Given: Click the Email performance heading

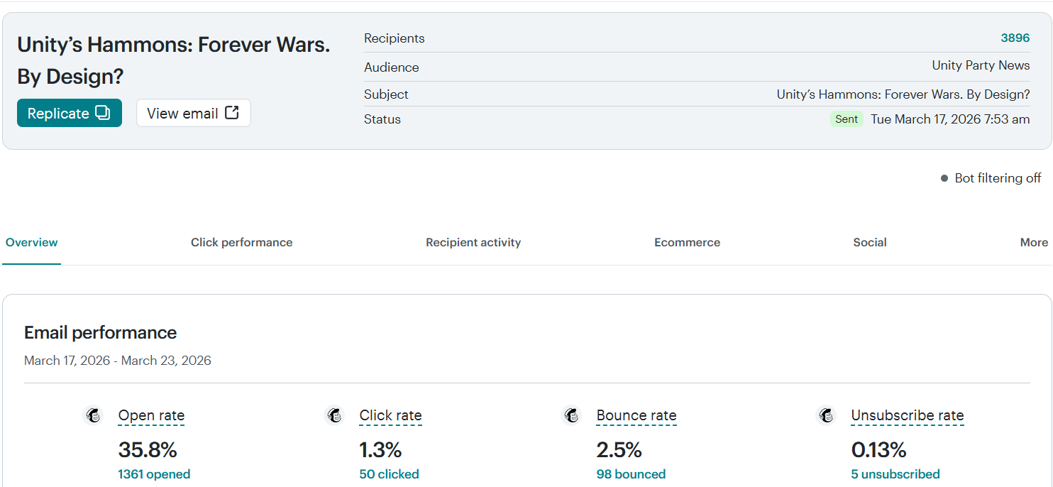Looking at the screenshot, I should click(101, 332).
